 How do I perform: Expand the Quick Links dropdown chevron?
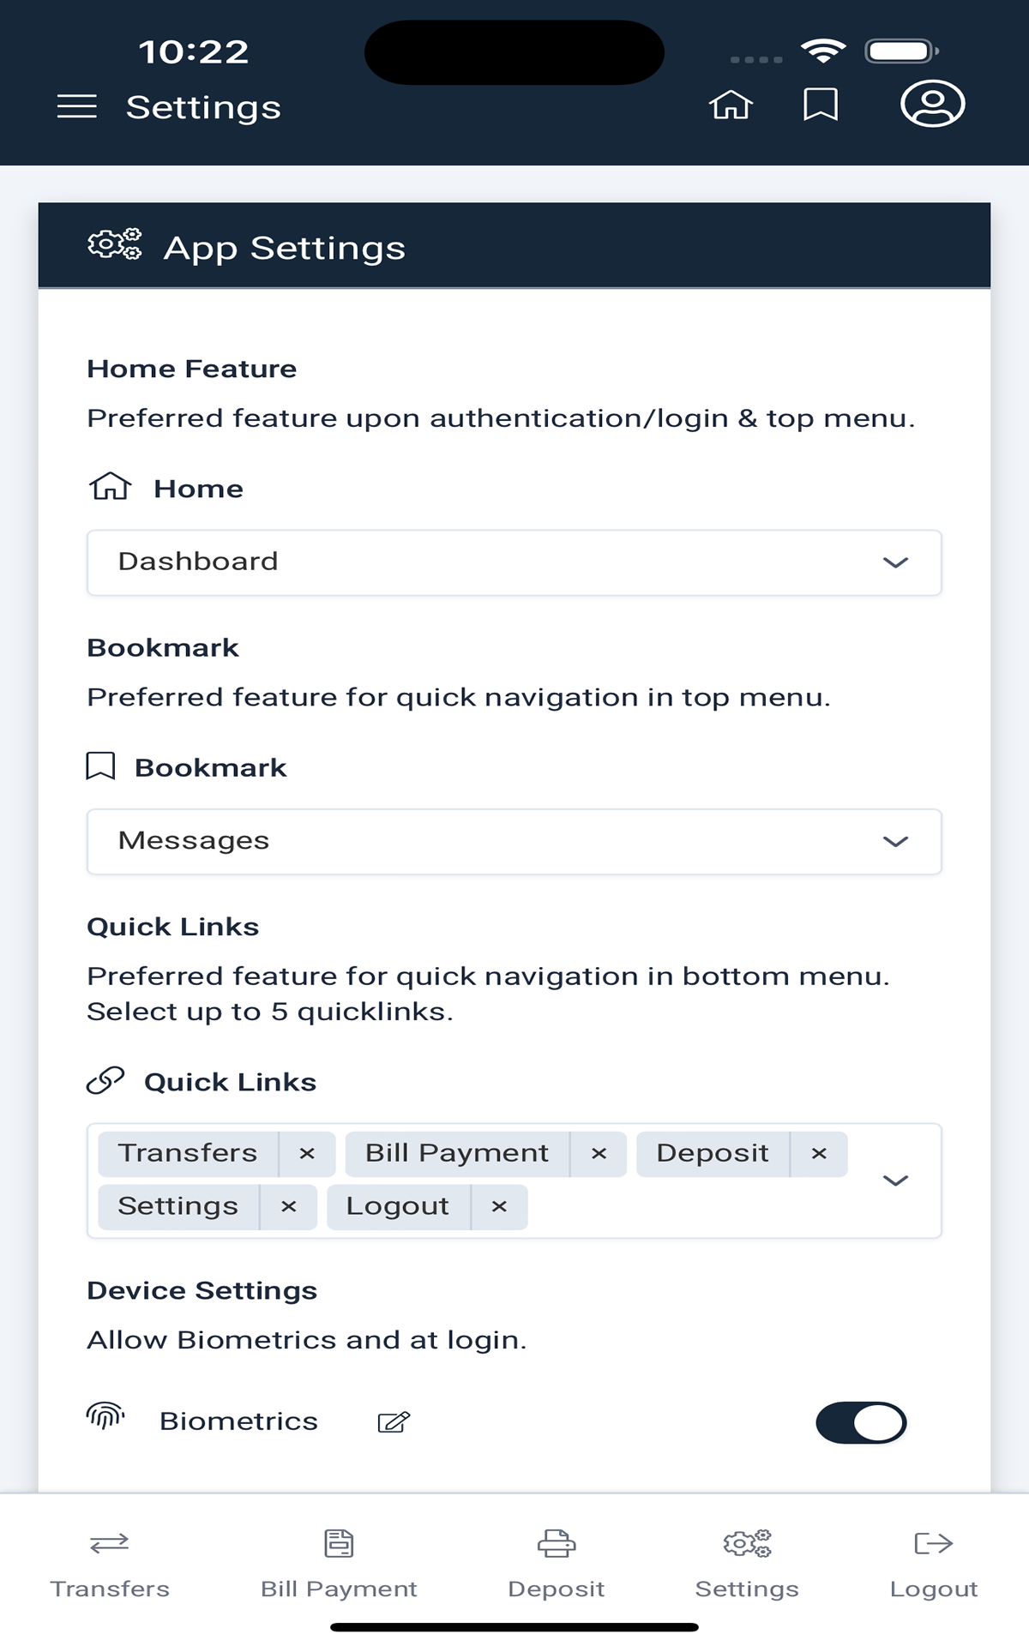point(895,1180)
